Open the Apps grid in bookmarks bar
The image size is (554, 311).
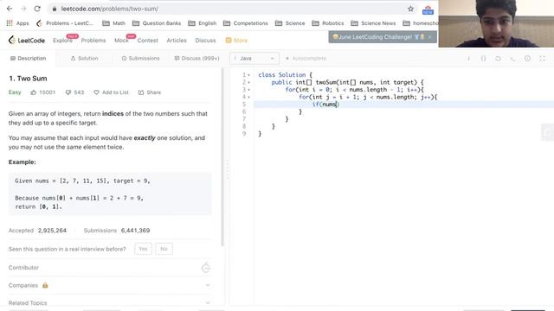click(x=17, y=23)
